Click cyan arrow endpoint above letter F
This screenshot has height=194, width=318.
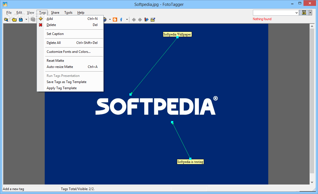pos(130,94)
